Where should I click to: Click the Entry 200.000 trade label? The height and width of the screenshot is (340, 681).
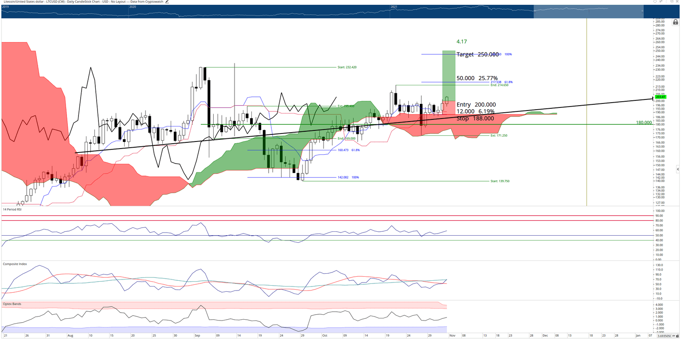click(476, 105)
